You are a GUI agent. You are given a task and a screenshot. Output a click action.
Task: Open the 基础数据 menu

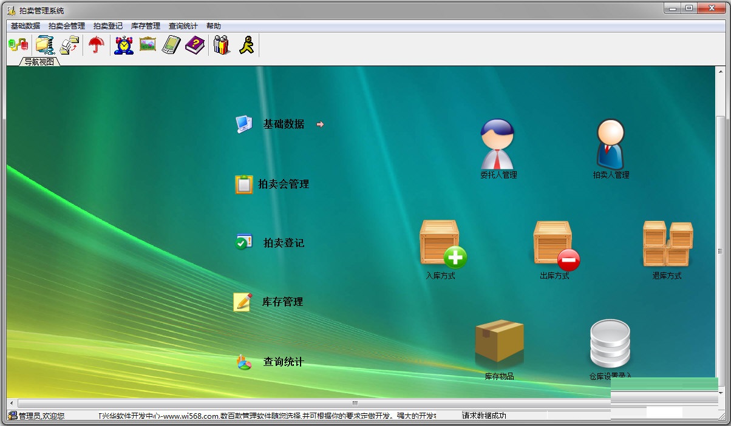pyautogui.click(x=25, y=26)
